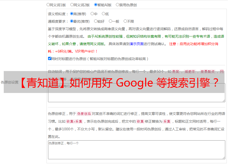Viewport: 228px width, 164px height.
Task: Click the 语义相似度： label
Action: pyautogui.click(x=58, y=14)
